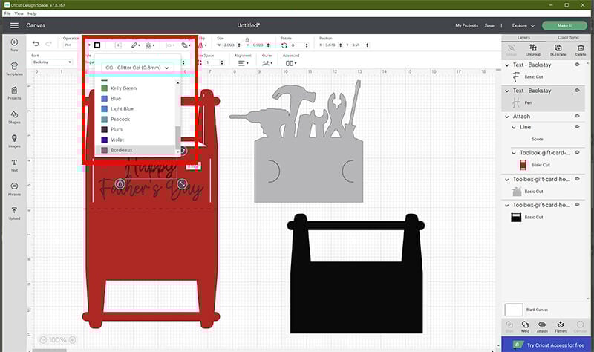The image size is (594, 352).
Task: Click the Undo arrow
Action: pyautogui.click(x=36, y=45)
